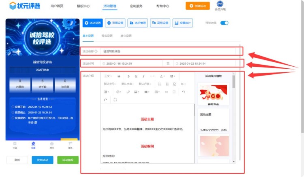304x177 pixels.
Task: Expand the 默认字号 font size dropdown
Action: click(x=111, y=84)
